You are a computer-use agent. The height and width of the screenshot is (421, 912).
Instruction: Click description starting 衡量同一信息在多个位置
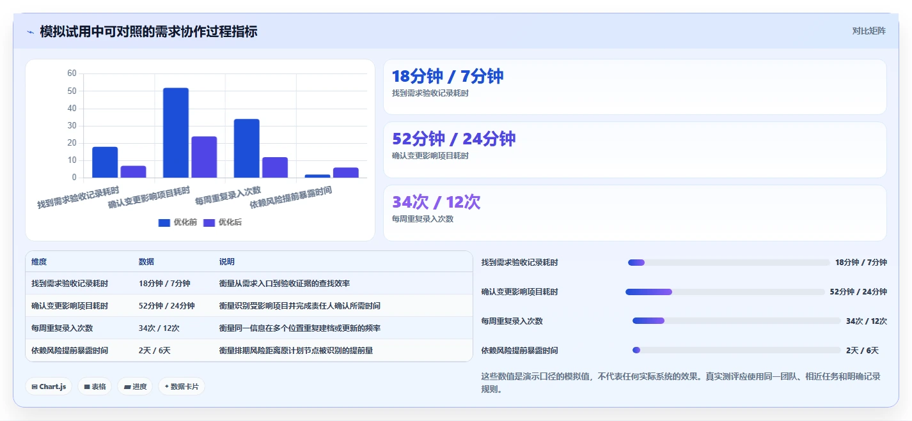point(300,328)
